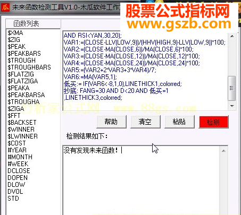Click the 低买 formula line
This screenshot has height=215, width=241.
[x=123, y=84]
